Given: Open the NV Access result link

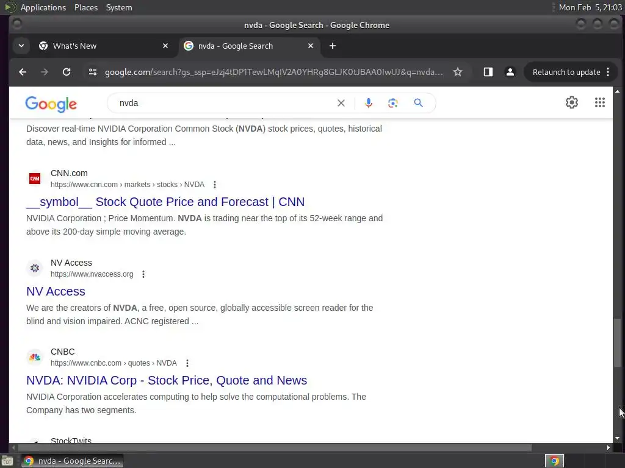Looking at the screenshot, I should pyautogui.click(x=56, y=291).
